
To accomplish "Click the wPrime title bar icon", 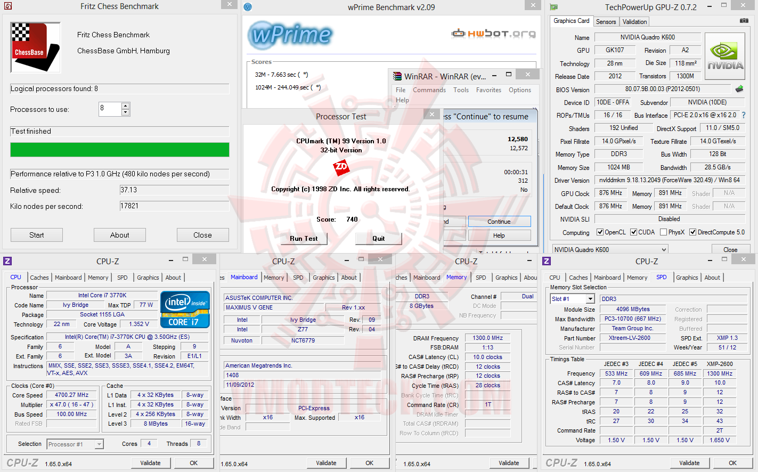I will [x=248, y=7].
